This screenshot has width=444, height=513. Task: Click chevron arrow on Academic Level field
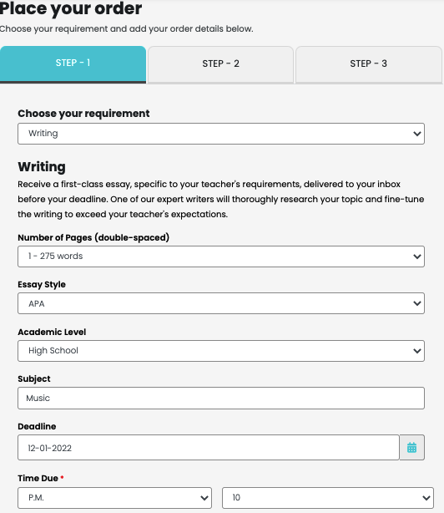click(x=417, y=351)
